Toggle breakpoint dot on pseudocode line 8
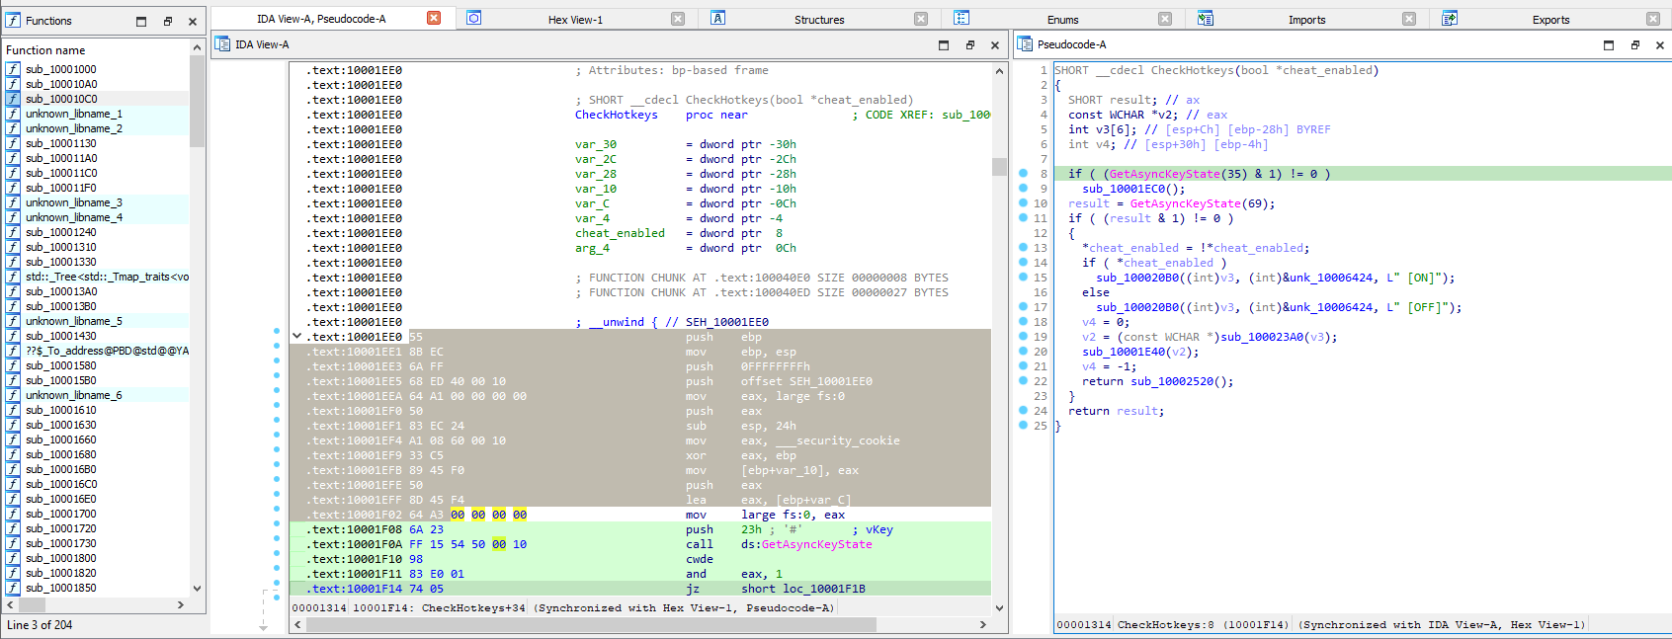Screen dimensions: 1672x639 (1024, 174)
